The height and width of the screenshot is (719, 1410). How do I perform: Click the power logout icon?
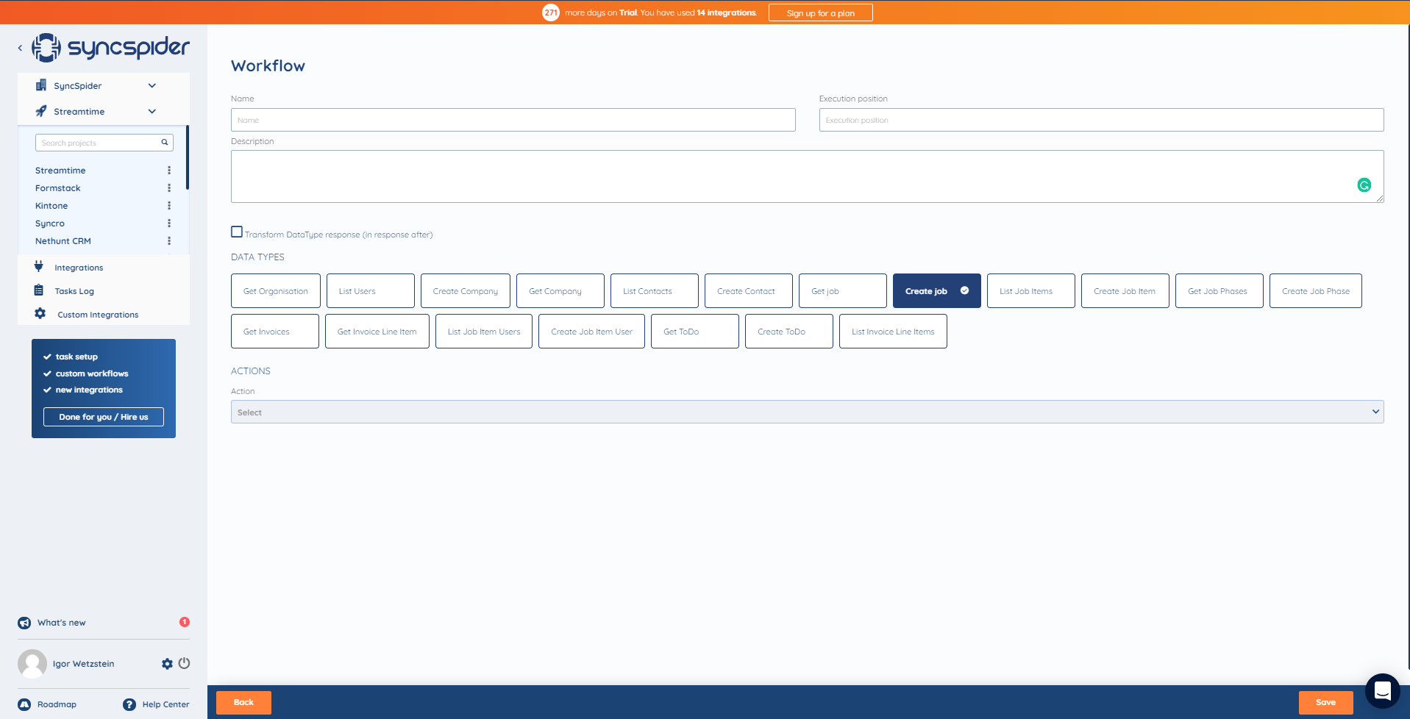184,663
